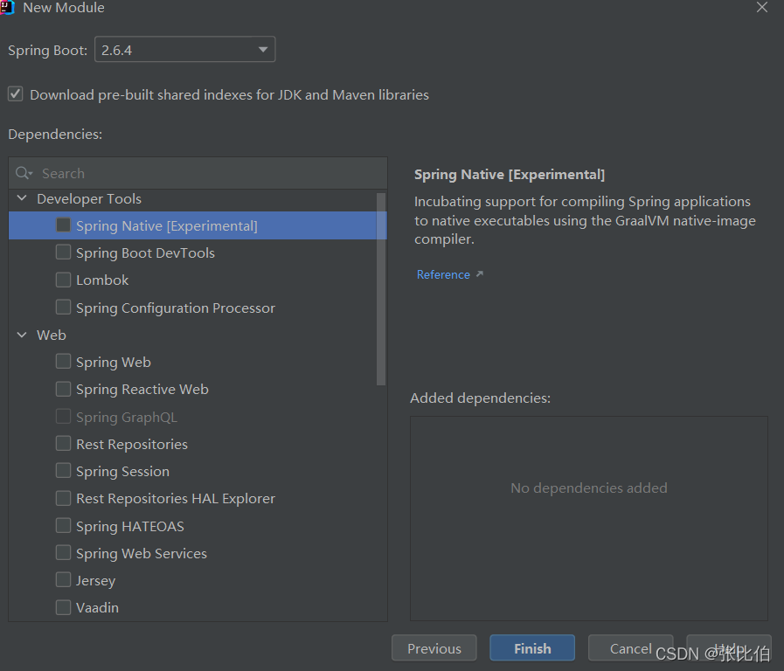This screenshot has width=784, height=671.
Task: Select the Jersey label text
Action: (x=95, y=580)
